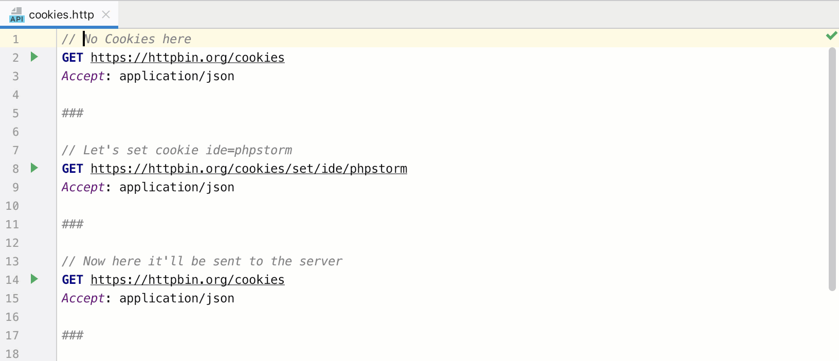Viewport: 839px width, 361px height.
Task: Open the cookies/set/ide/phpstorm URL
Action: click(248, 168)
